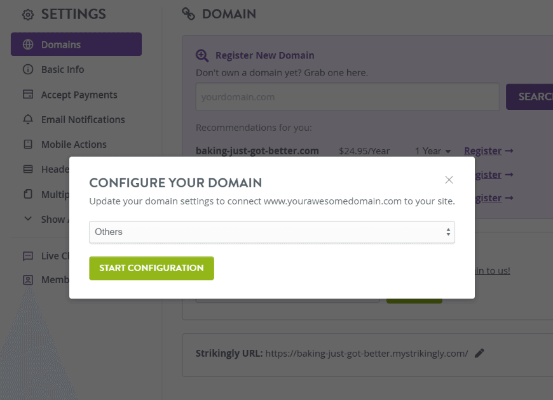553x400 pixels.
Task: Open Mobile Actions via the phone icon
Action: point(28,144)
